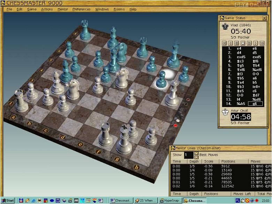272x204 pixels.
Task: Open the Help menu
Action: [133, 9]
